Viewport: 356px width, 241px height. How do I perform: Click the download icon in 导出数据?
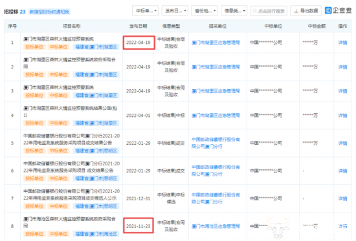pos(296,10)
